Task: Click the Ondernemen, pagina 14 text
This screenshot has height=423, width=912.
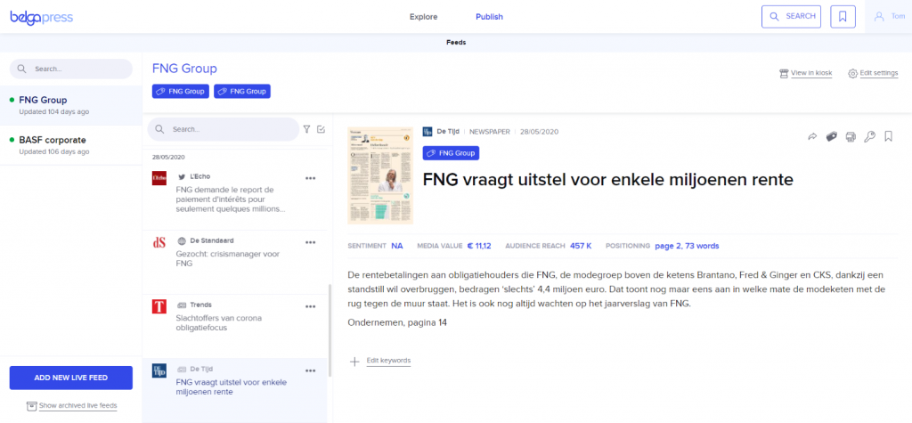Action: point(397,321)
